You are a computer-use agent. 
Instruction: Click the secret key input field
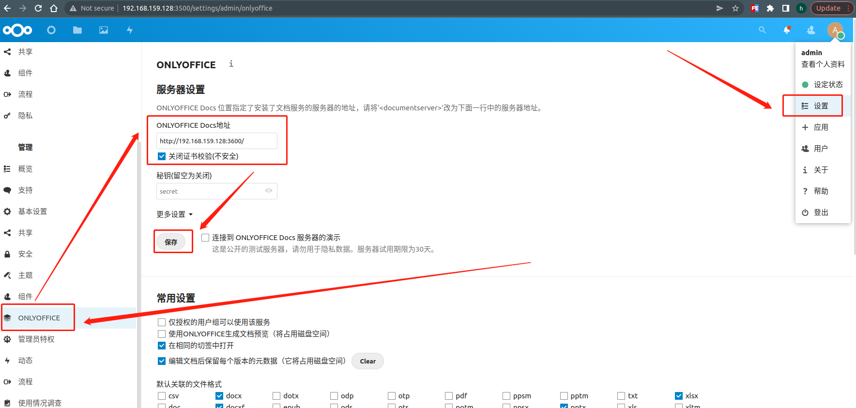[217, 191]
